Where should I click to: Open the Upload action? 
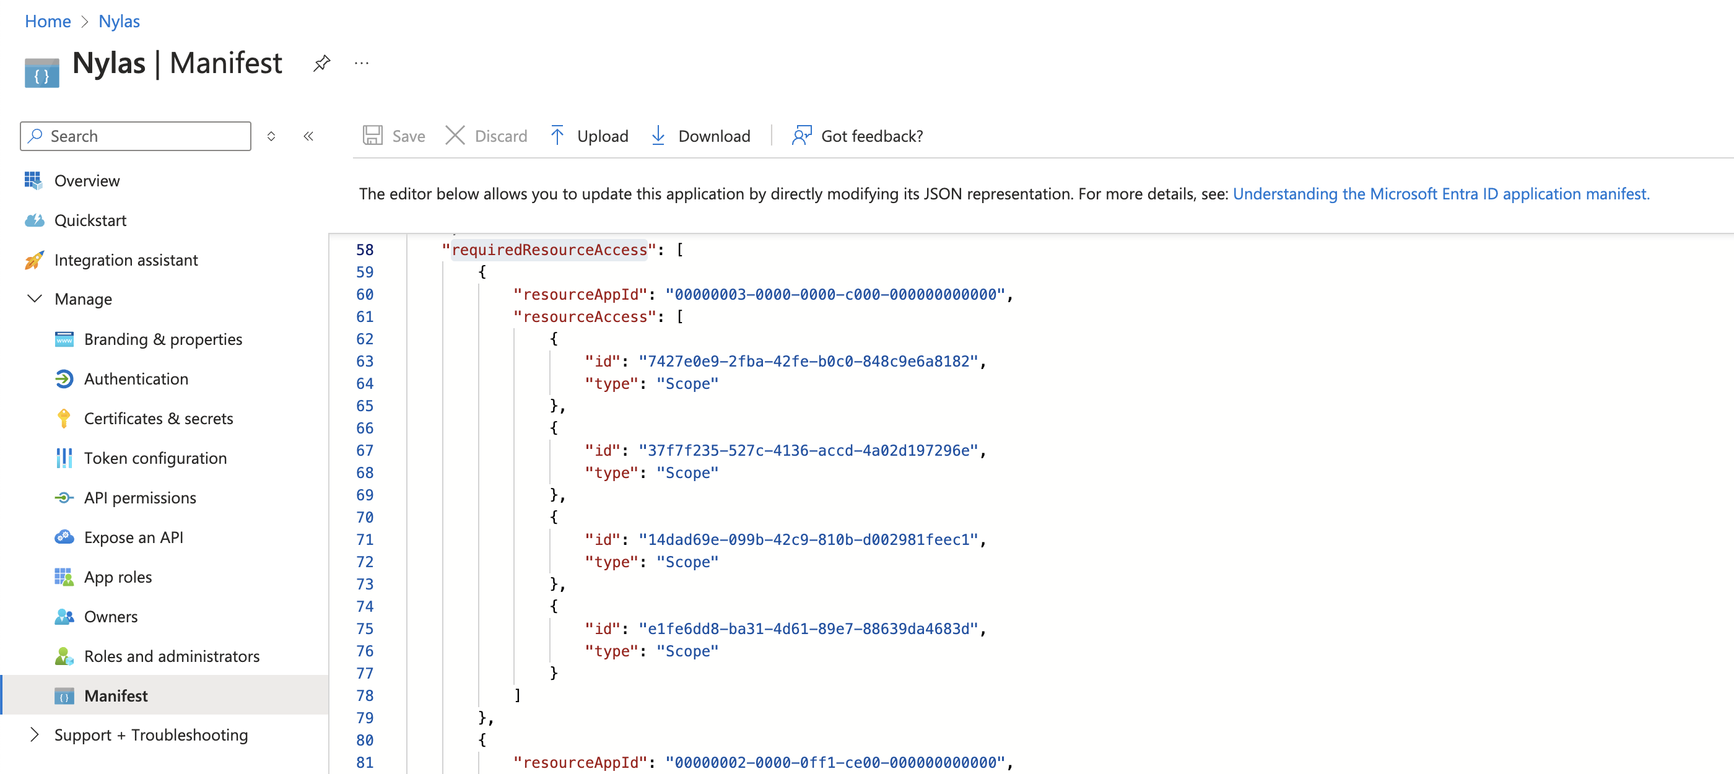[x=588, y=135]
